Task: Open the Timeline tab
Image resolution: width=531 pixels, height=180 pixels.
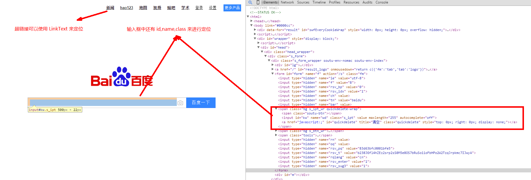Action: [319, 2]
